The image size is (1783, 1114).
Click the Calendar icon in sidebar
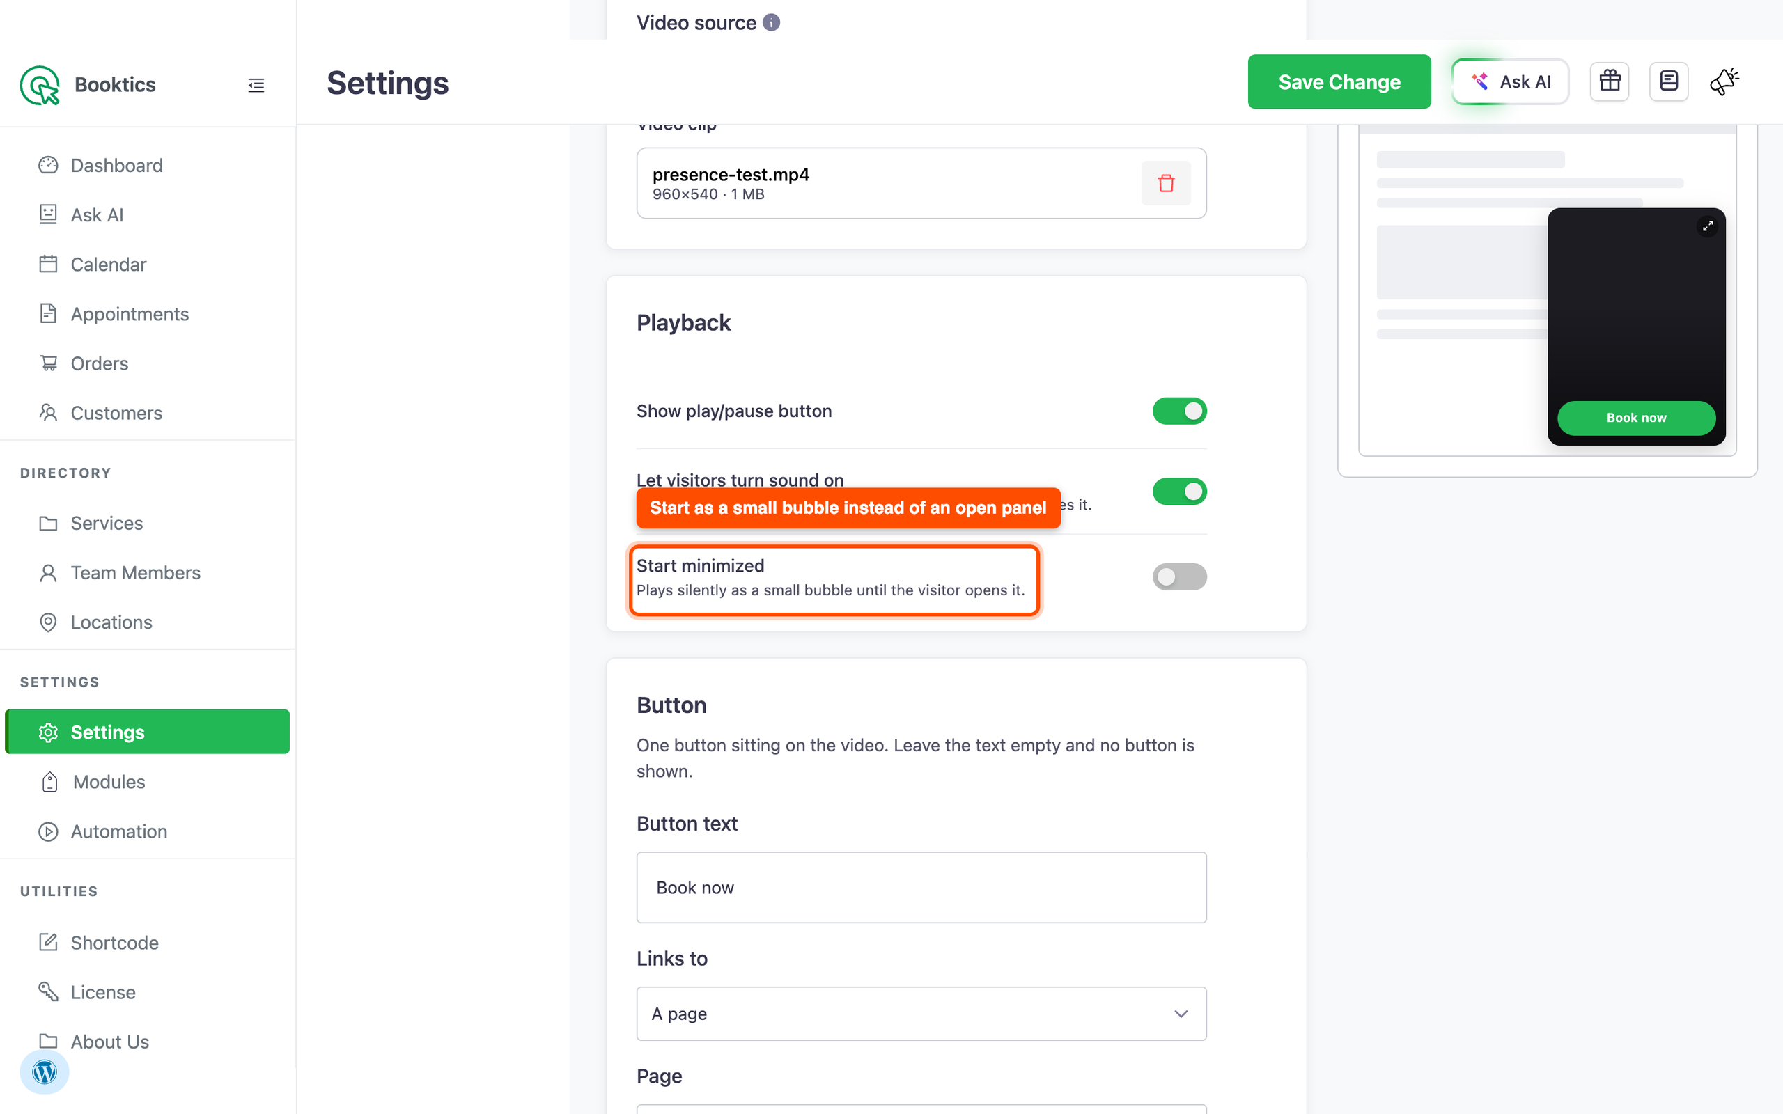coord(48,264)
